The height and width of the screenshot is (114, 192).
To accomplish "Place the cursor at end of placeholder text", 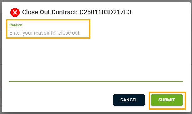I will pos(80,33).
